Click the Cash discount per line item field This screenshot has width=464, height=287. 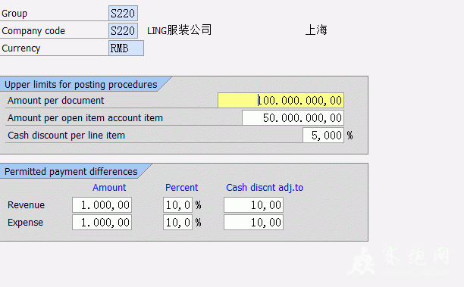323,136
